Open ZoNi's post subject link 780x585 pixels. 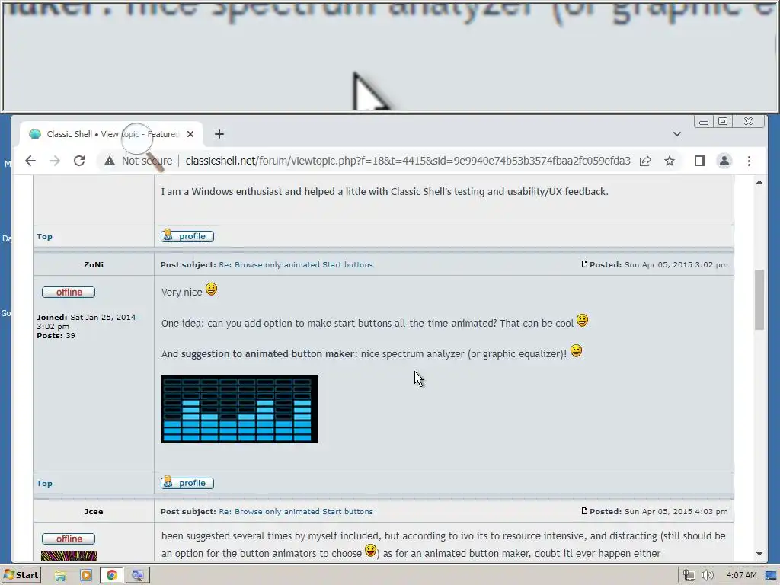click(x=296, y=264)
